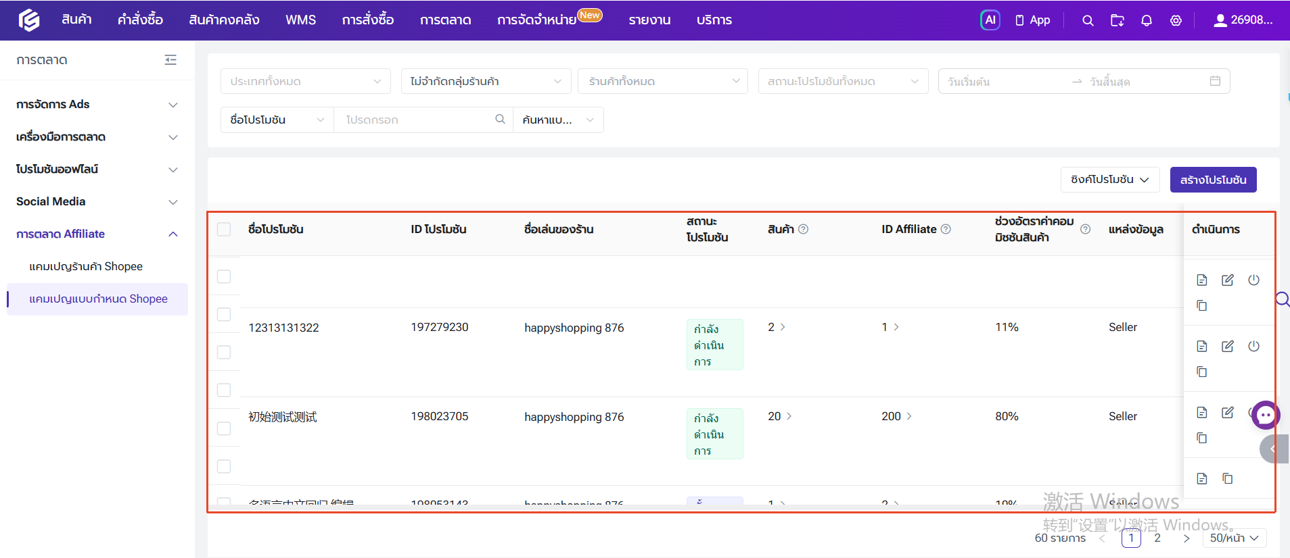Click the magnifier icon in the promotion search box
This screenshot has width=1290, height=558.
point(500,120)
